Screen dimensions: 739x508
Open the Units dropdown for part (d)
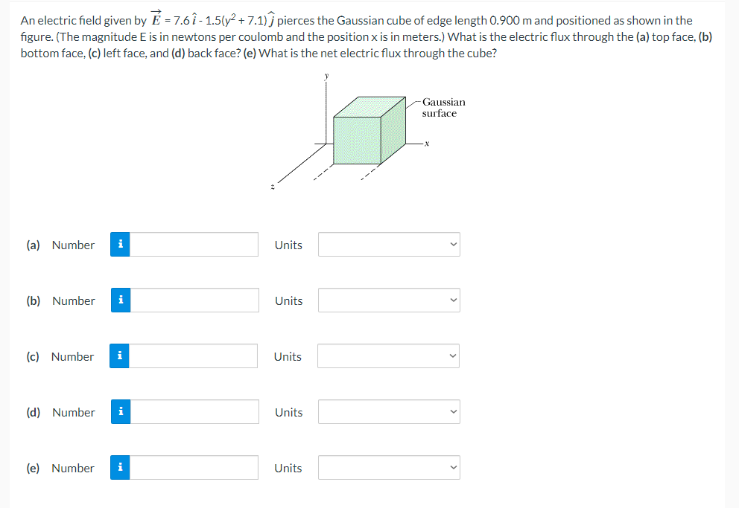[388, 411]
